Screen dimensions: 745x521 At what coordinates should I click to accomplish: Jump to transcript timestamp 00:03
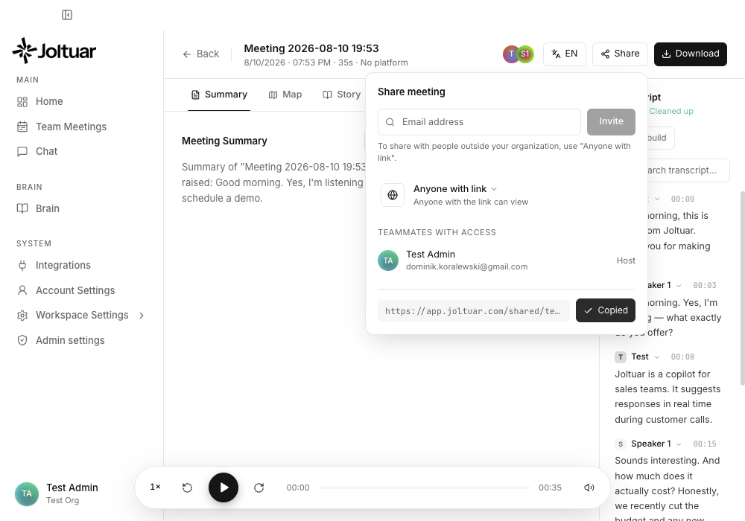pos(705,286)
